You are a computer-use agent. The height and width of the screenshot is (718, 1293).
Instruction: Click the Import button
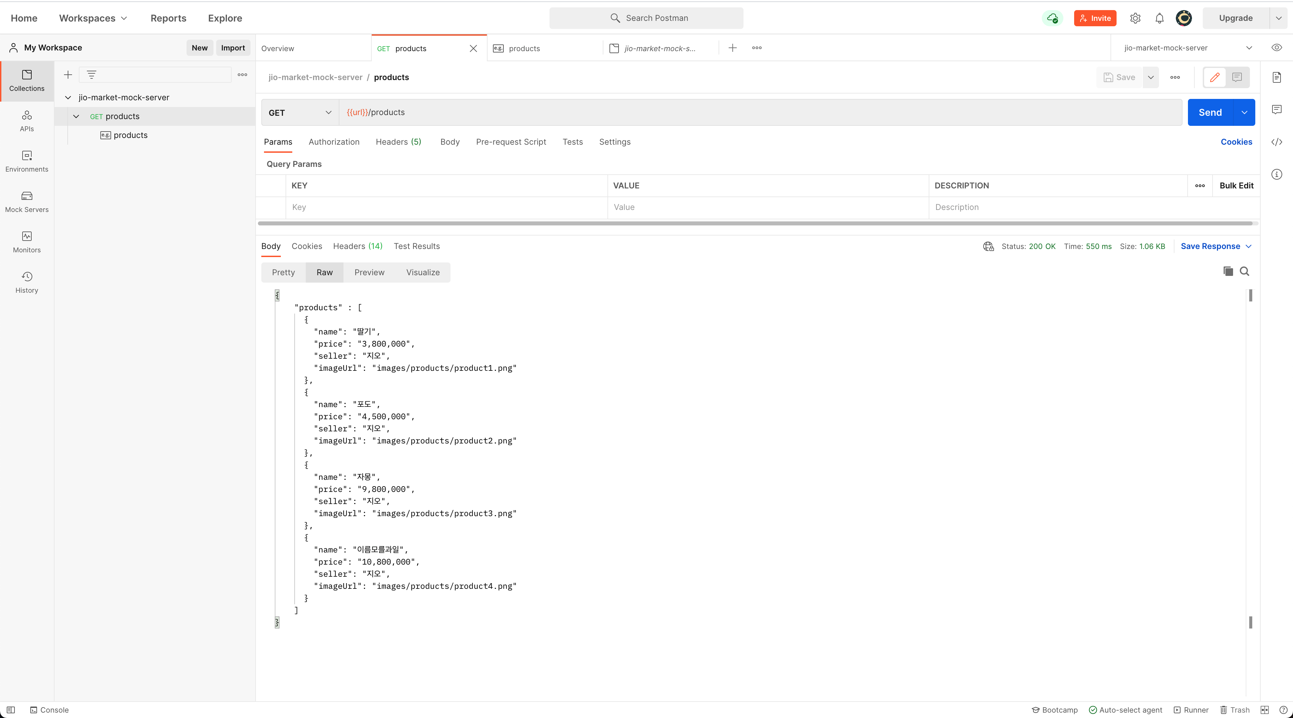coord(233,48)
